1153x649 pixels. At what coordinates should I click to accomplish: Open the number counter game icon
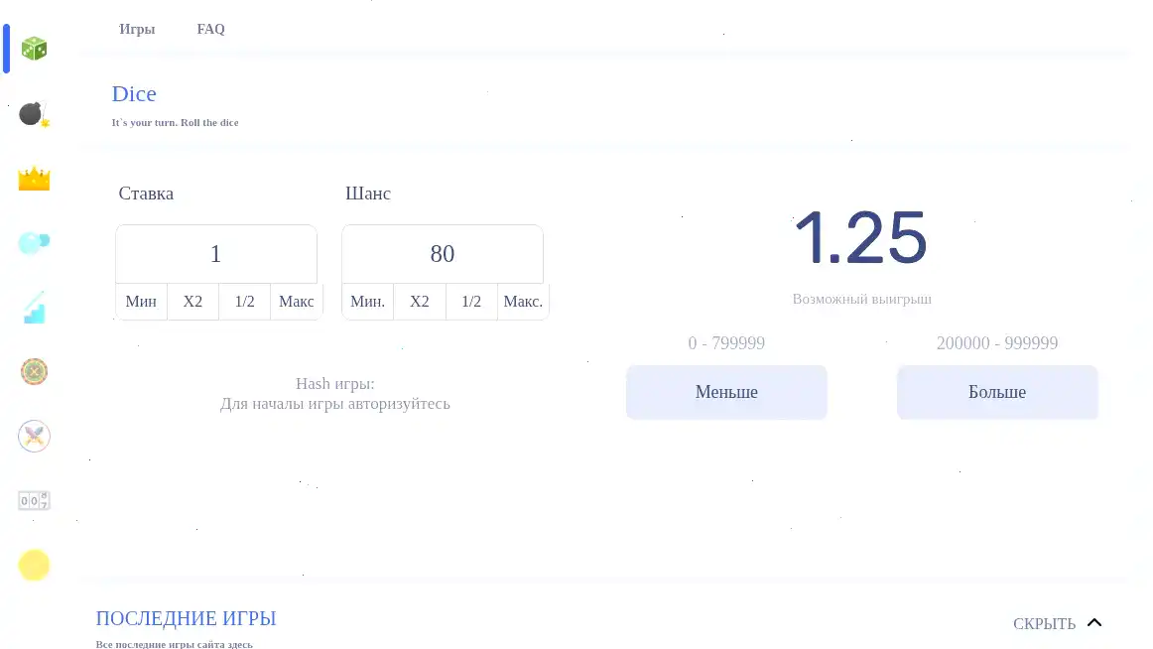[34, 500]
